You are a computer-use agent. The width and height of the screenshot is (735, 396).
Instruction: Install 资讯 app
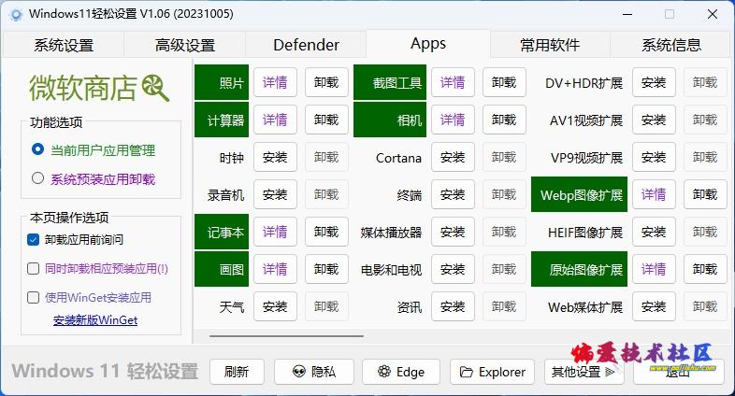pyautogui.click(x=453, y=306)
